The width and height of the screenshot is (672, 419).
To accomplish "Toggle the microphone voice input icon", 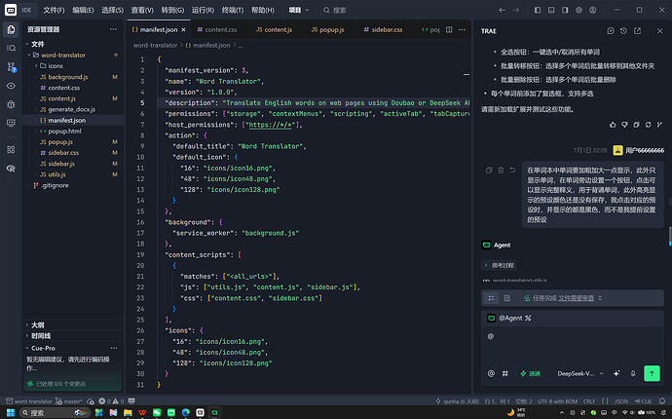I will [633, 373].
